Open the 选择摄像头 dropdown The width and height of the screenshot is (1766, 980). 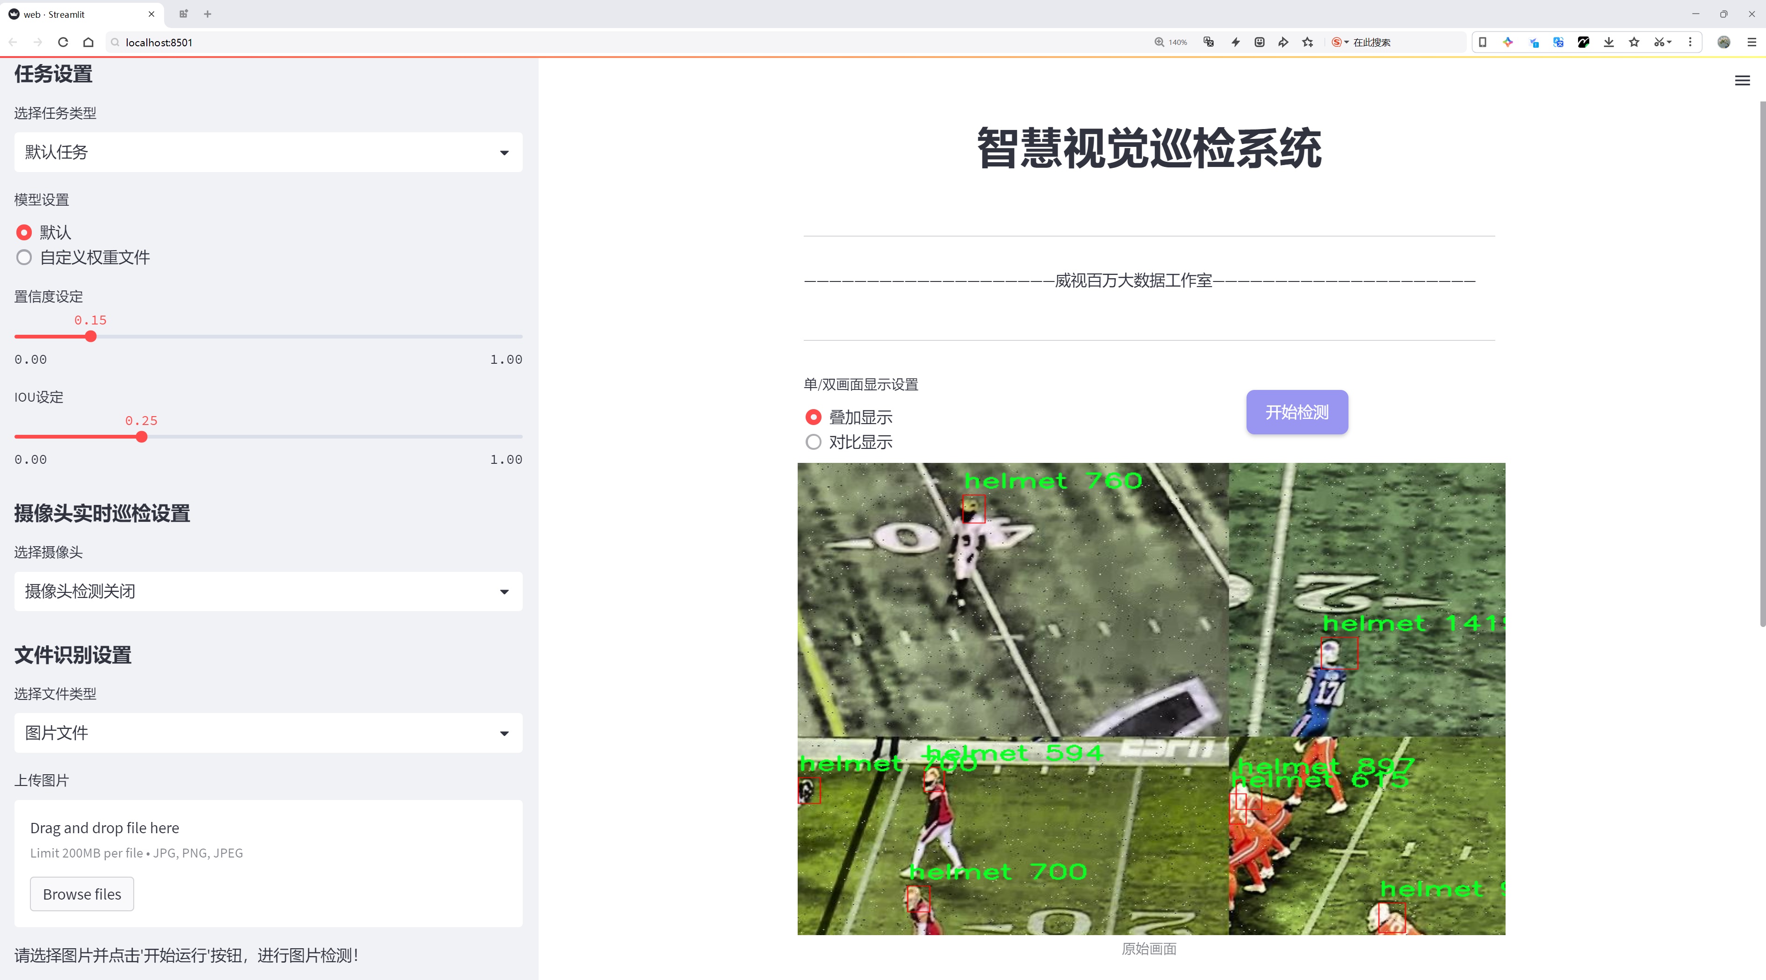click(267, 591)
